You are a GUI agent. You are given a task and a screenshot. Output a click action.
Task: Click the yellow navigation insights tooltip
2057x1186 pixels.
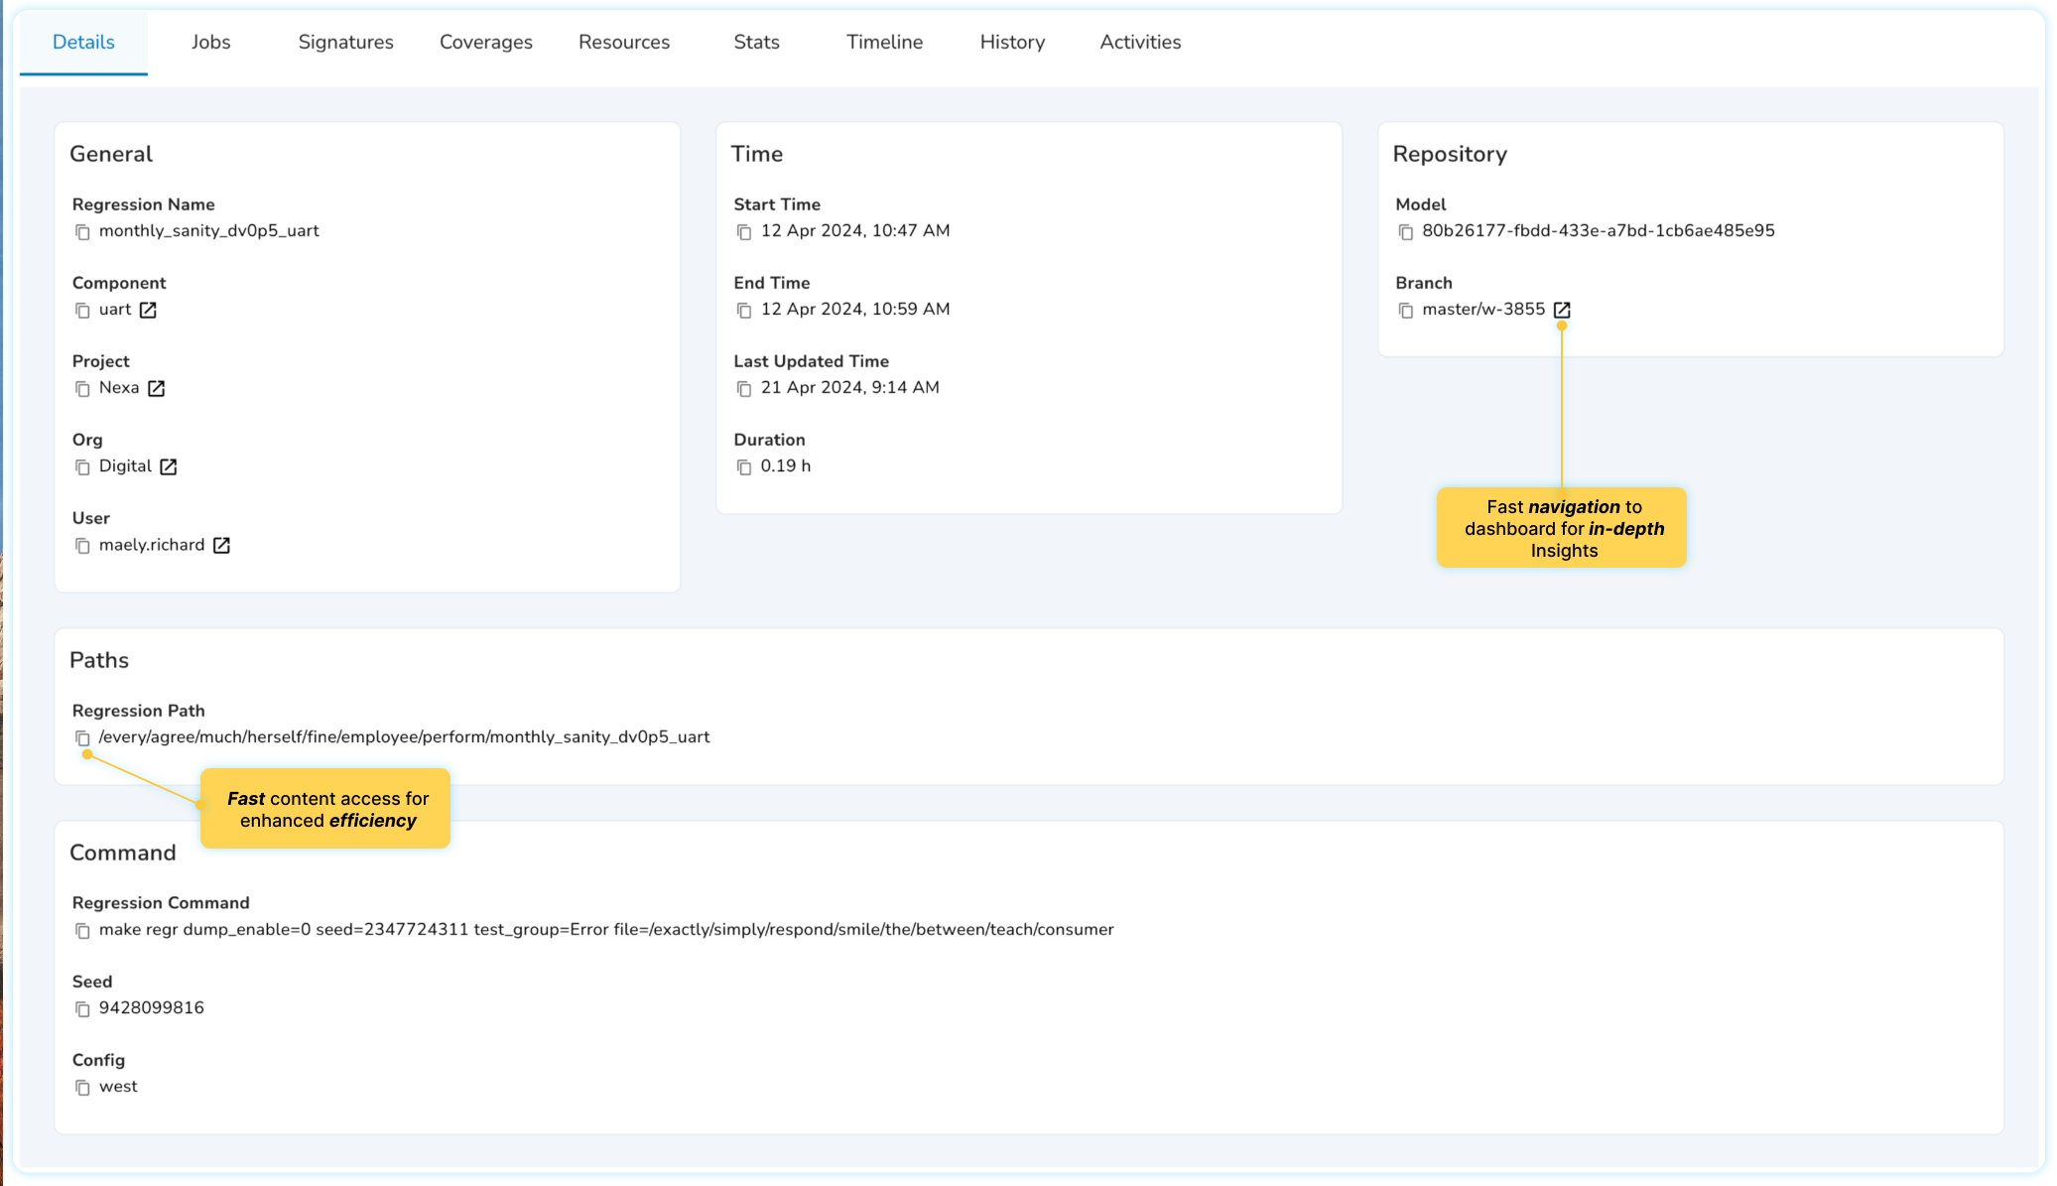(x=1561, y=528)
